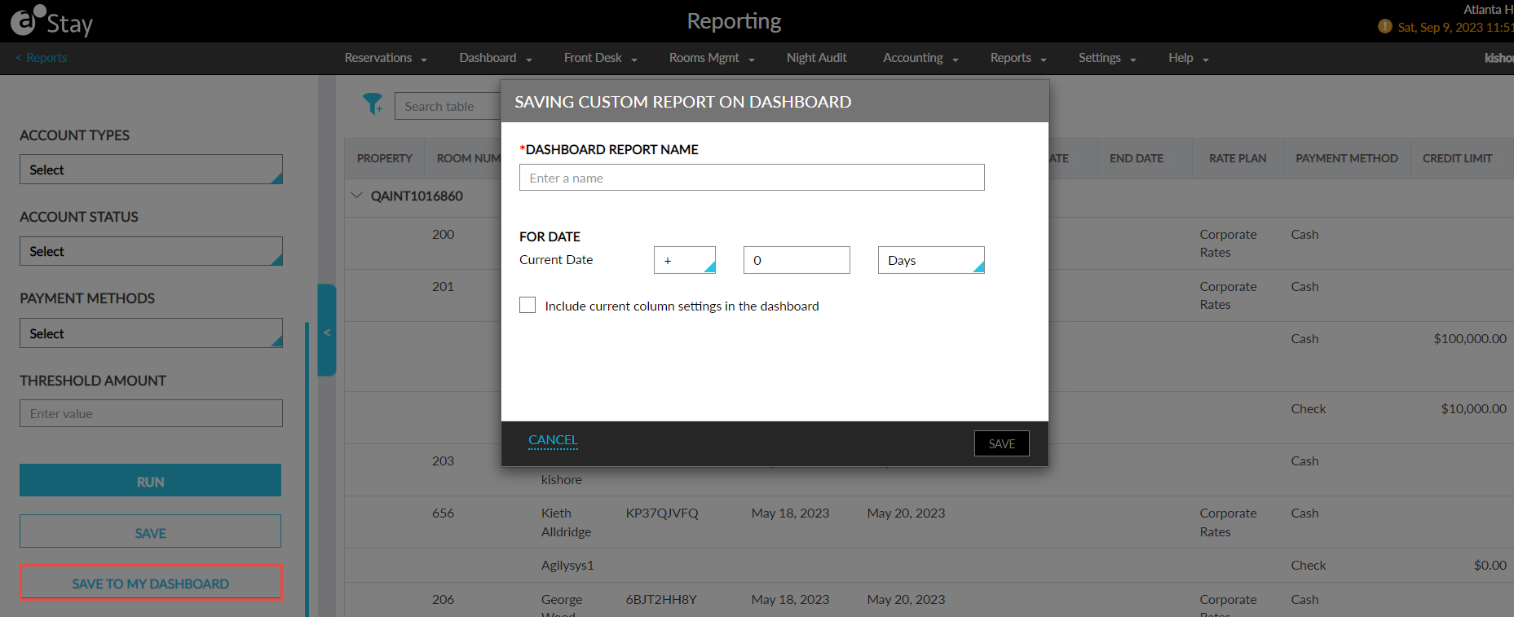Open the Days unit dropdown
This screenshot has width=1514, height=617.
point(931,260)
